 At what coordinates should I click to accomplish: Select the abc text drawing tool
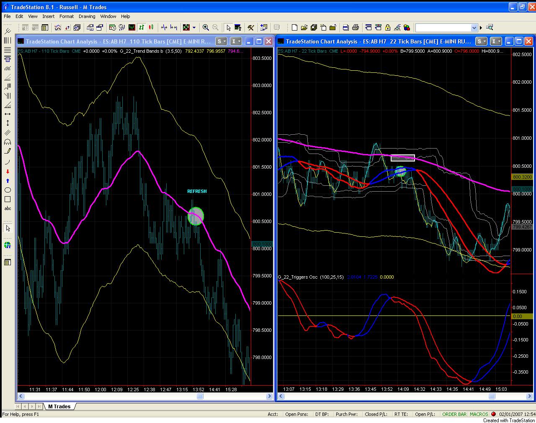(x=8, y=208)
